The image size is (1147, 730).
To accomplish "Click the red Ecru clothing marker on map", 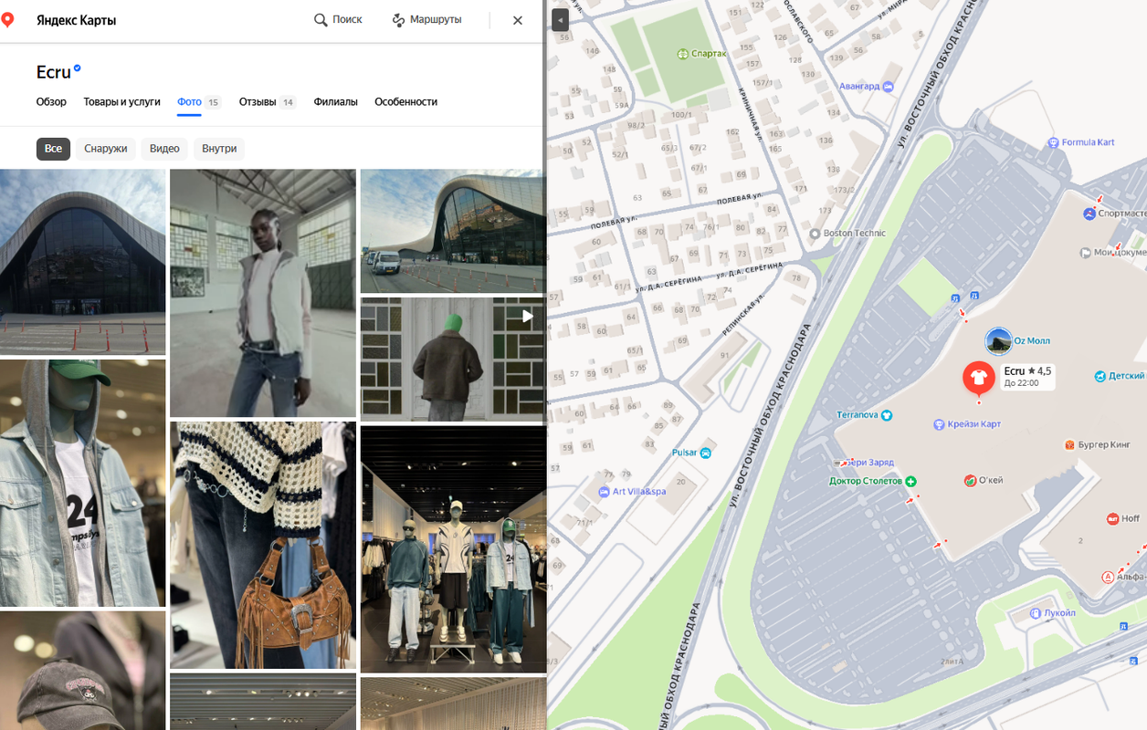I will point(979,378).
